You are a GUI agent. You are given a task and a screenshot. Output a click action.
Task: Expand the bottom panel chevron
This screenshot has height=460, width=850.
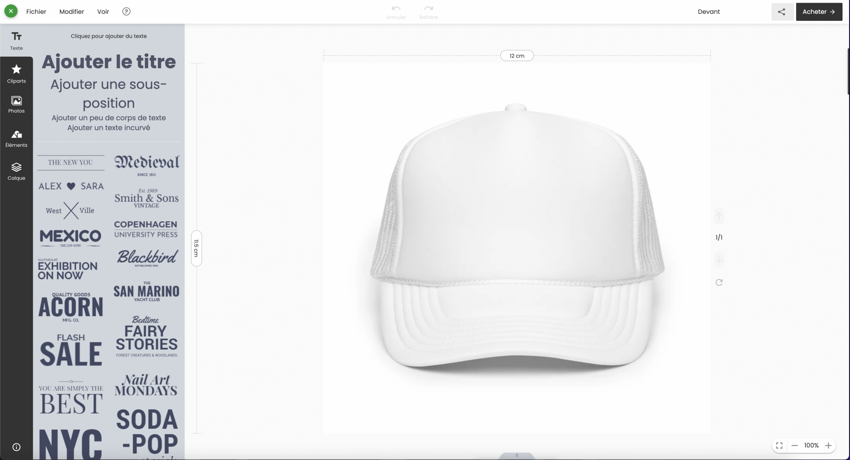[x=517, y=455]
